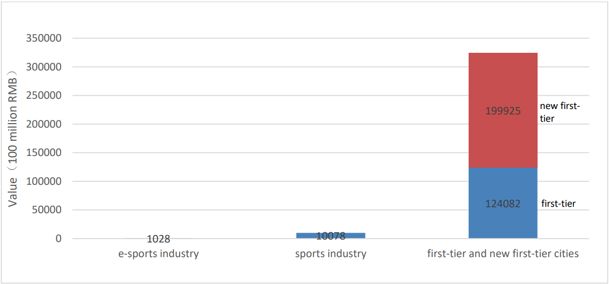Click the e-sports industry axis label
This screenshot has height=284, width=609.
click(x=158, y=254)
